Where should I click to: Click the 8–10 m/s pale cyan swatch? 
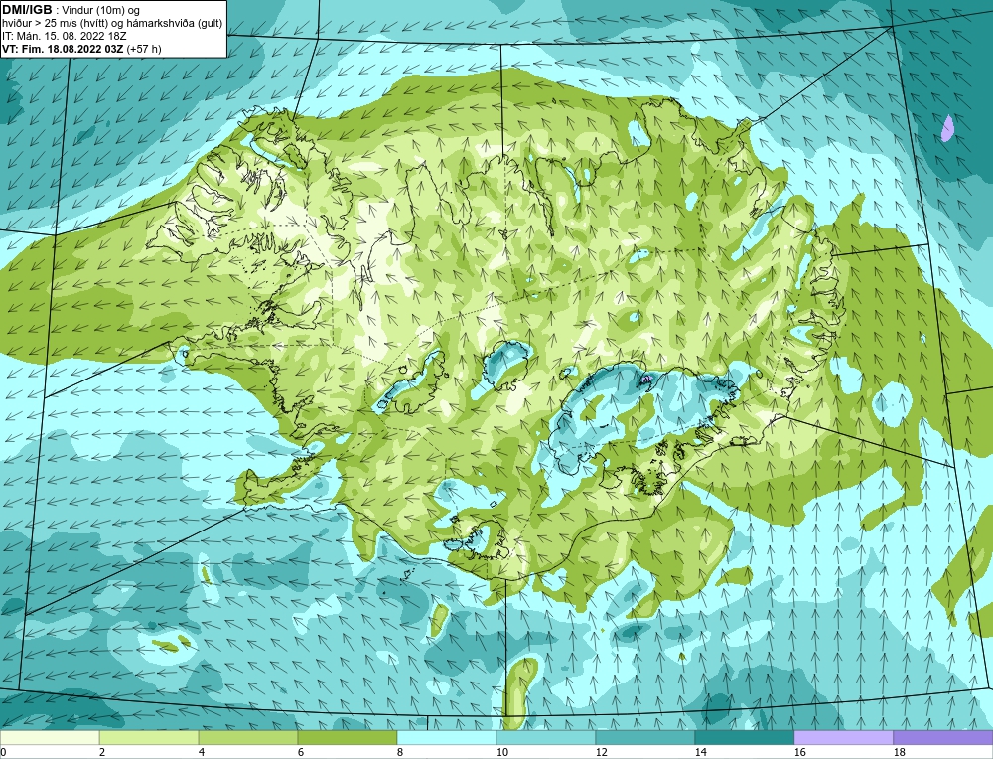pos(447,738)
